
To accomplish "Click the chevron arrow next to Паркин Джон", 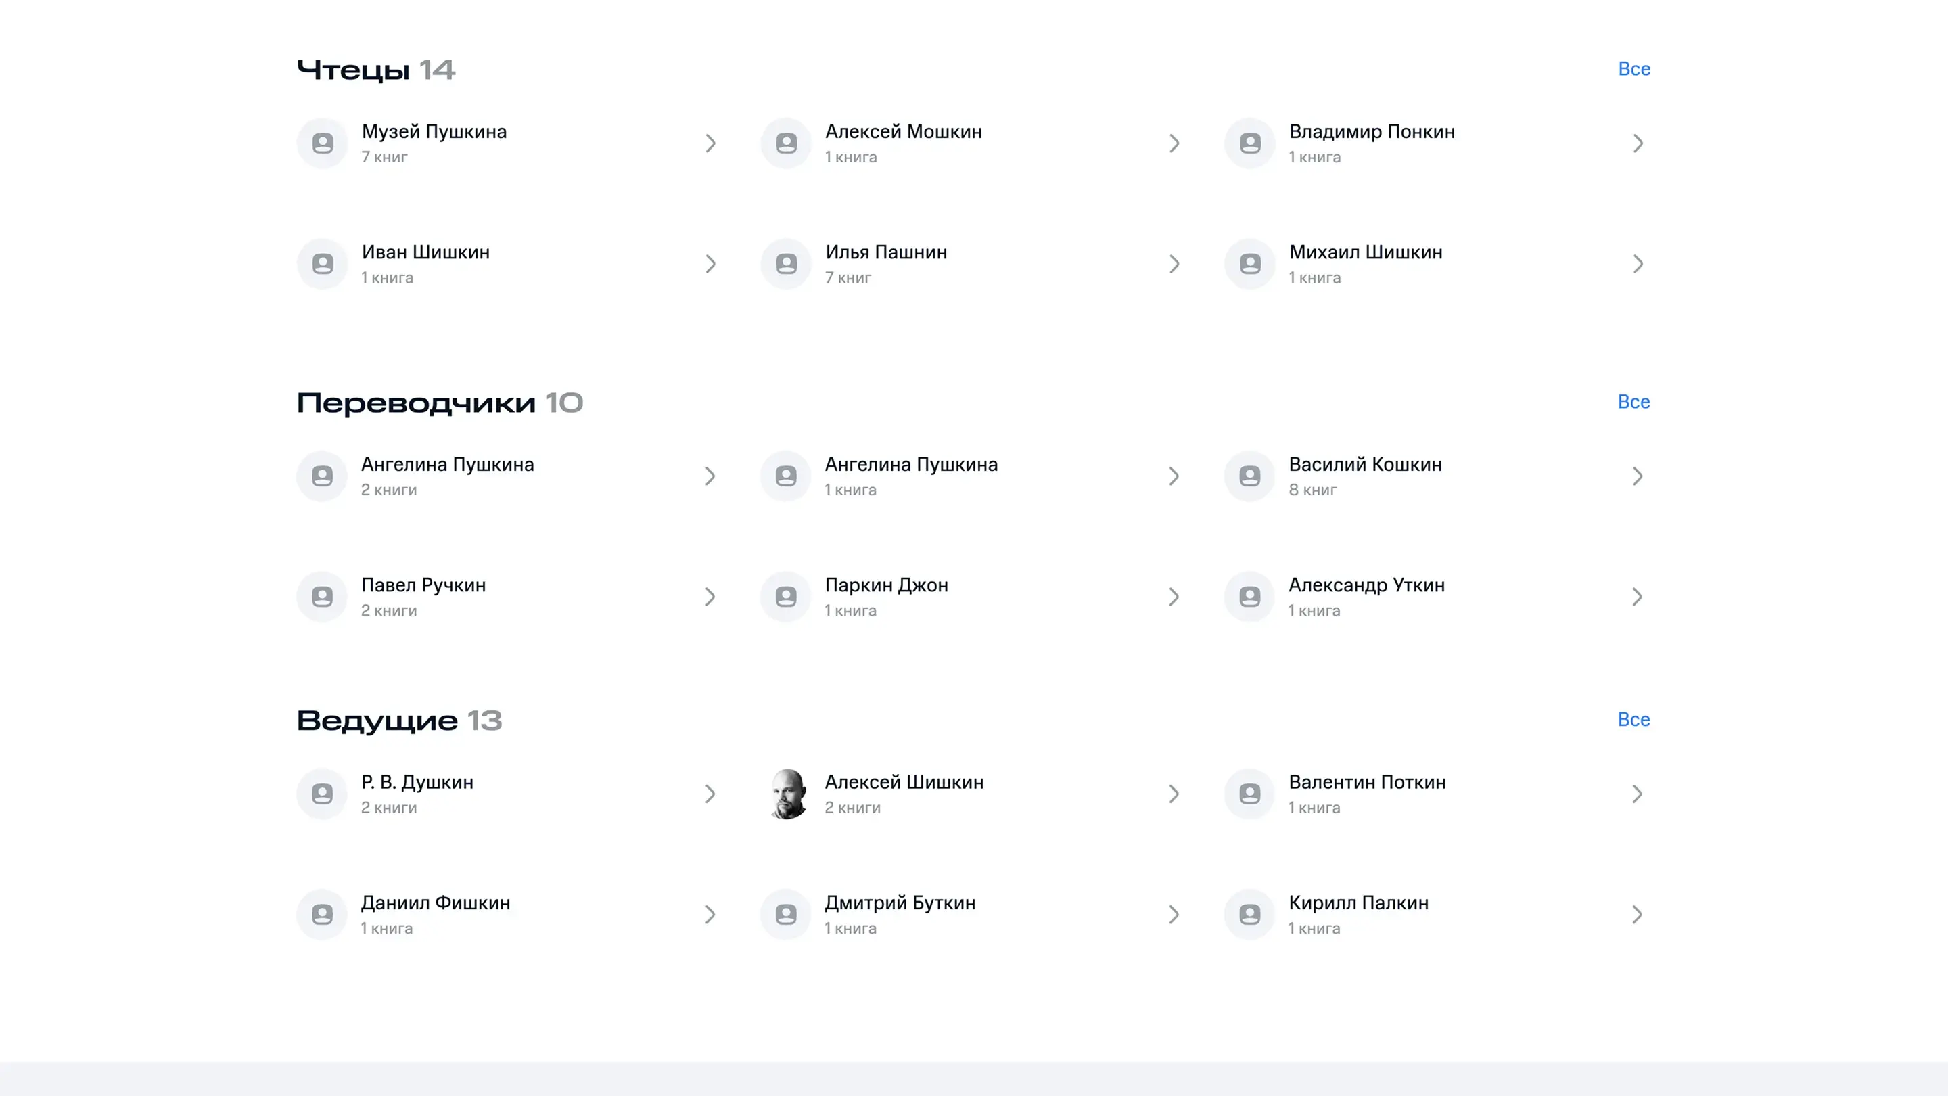I will point(1174,597).
